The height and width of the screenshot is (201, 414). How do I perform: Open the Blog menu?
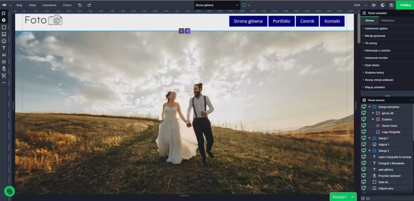pyautogui.click(x=19, y=5)
